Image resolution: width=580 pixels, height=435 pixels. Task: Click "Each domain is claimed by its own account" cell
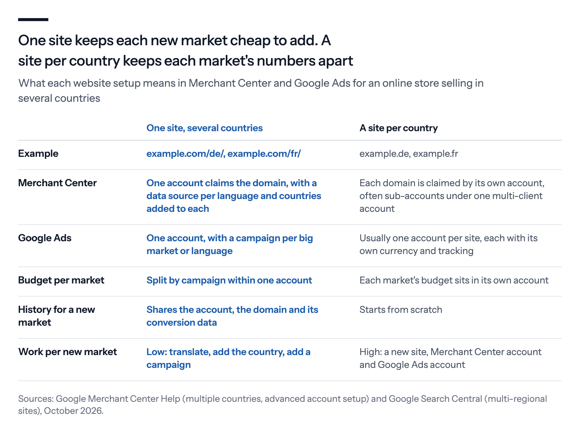coord(452,196)
